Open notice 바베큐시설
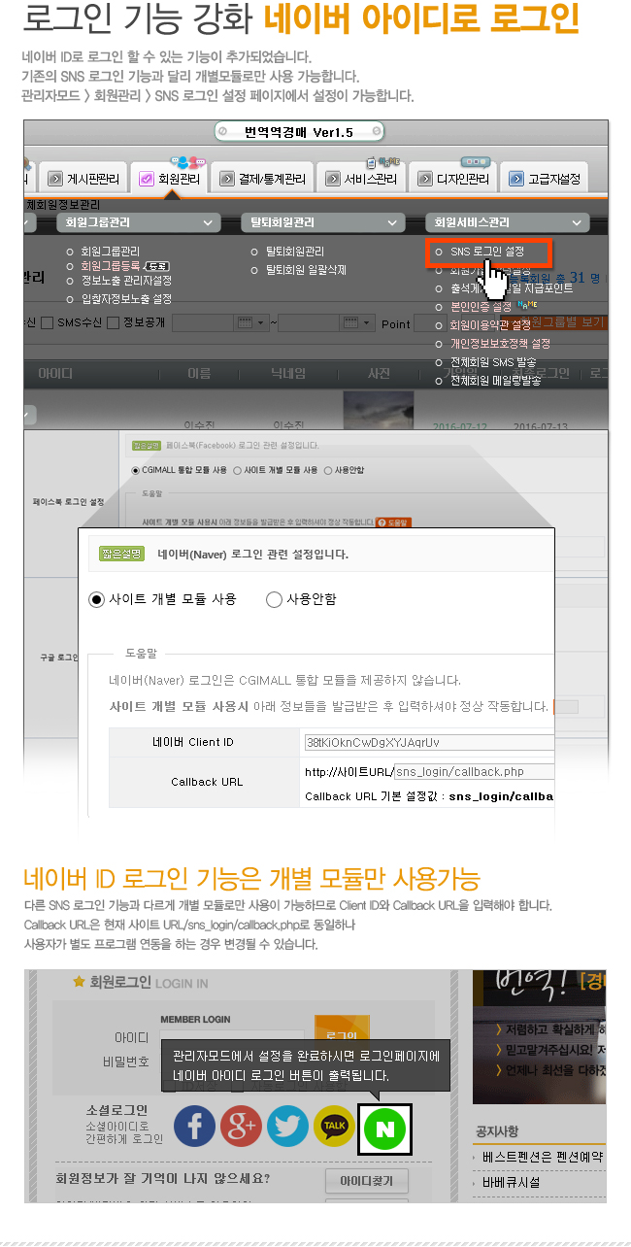Viewport: 631px width, 1247px height. pyautogui.click(x=511, y=1183)
